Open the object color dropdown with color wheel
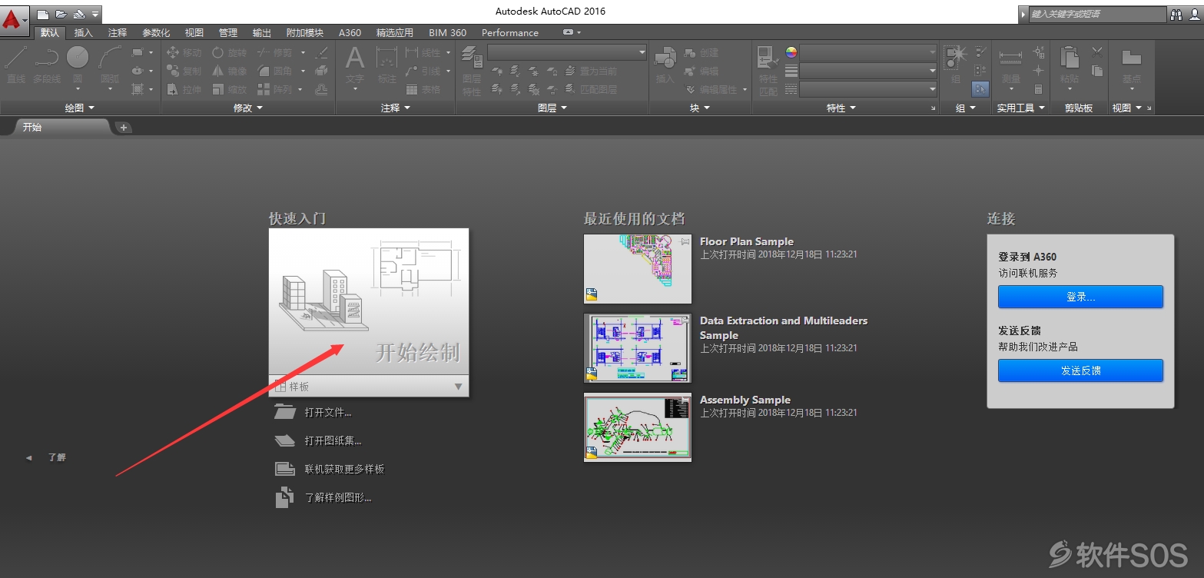 [x=868, y=52]
